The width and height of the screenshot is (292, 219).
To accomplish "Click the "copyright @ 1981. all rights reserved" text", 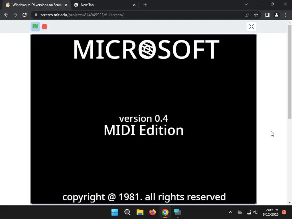I will (144, 197).
